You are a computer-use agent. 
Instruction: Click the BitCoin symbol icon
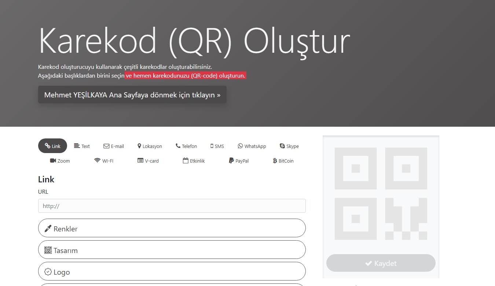point(275,160)
